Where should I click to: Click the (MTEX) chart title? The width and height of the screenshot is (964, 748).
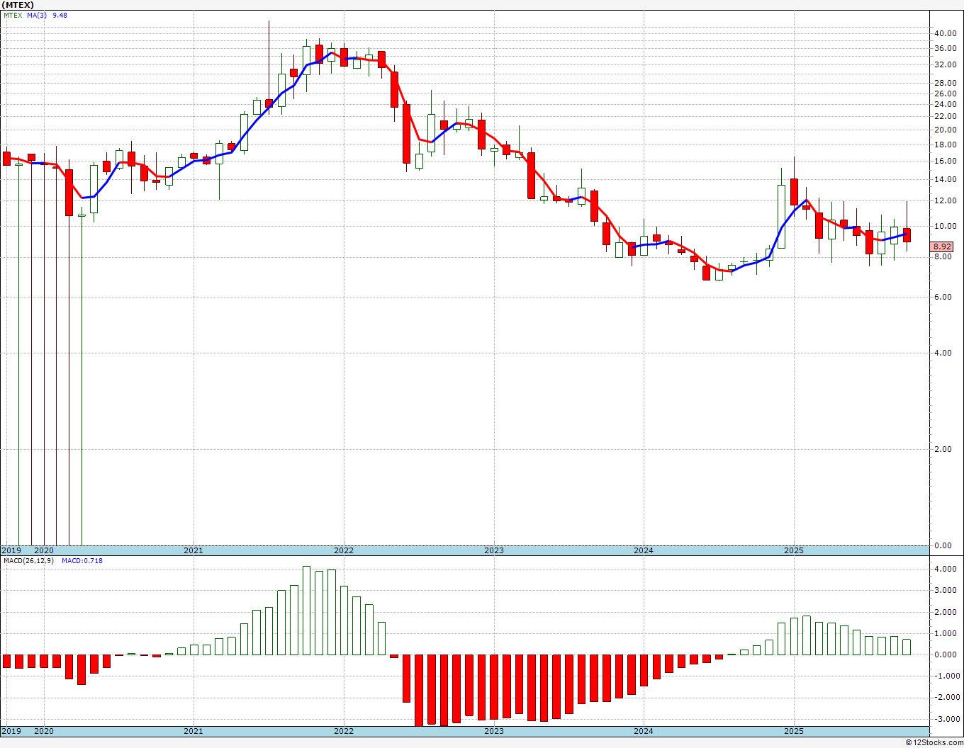click(18, 5)
